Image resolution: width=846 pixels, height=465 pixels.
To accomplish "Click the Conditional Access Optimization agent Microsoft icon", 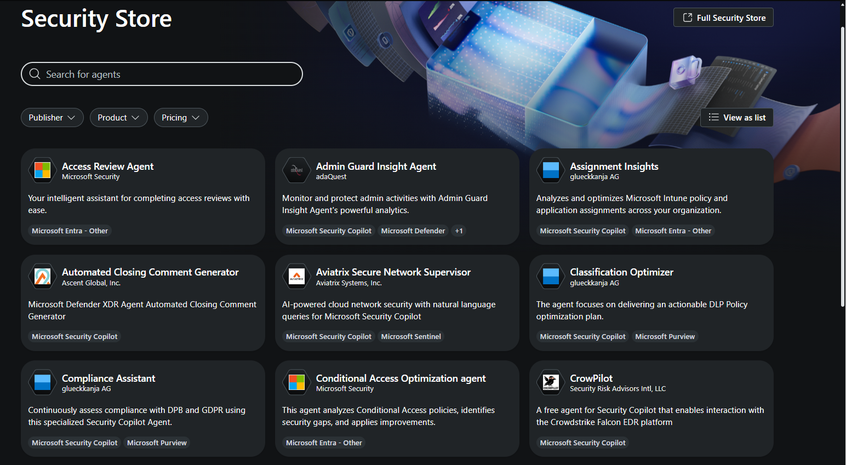I will [x=296, y=382].
